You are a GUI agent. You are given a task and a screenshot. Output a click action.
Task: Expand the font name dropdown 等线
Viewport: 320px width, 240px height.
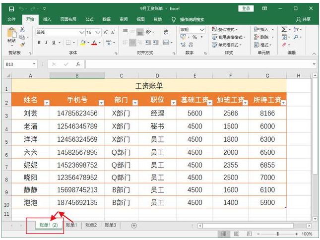[81, 32]
